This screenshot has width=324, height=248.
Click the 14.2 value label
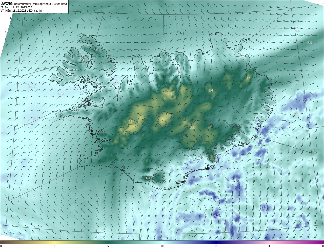pos(215,216)
